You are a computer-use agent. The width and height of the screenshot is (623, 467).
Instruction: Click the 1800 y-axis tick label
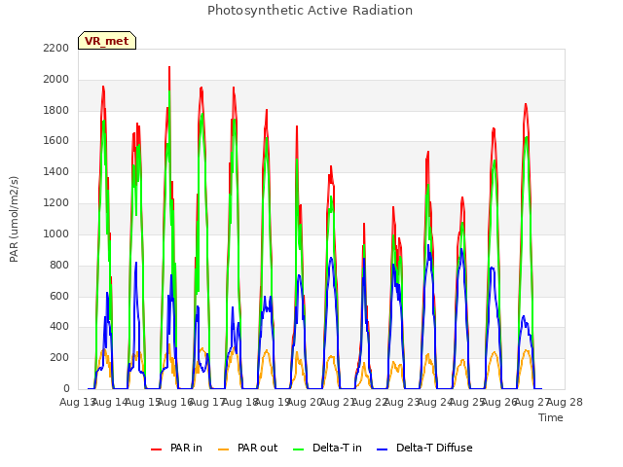point(56,110)
